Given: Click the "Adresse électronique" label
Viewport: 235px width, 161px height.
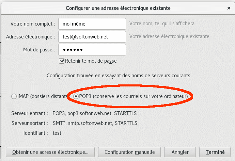Looking at the screenshot, I should [x=30, y=36].
